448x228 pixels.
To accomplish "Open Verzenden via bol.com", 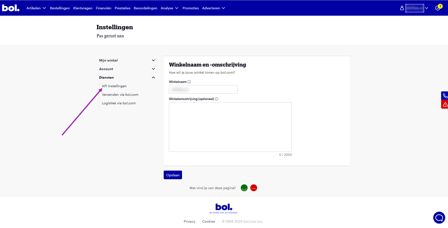I will click(x=120, y=95).
